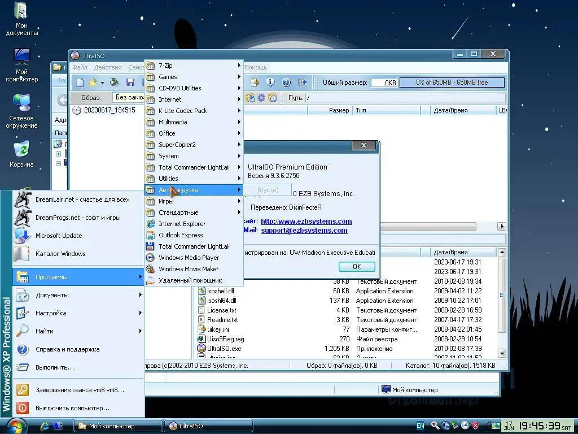Launch Total Commander LightLair floppy shortcut

tap(194, 246)
